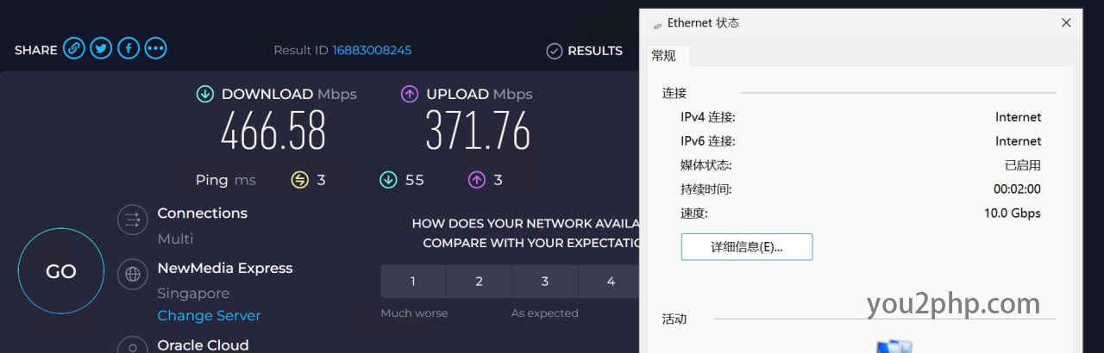The height and width of the screenshot is (353, 1104).
Task: Open more share options ellipsis icon
Action: click(x=155, y=49)
